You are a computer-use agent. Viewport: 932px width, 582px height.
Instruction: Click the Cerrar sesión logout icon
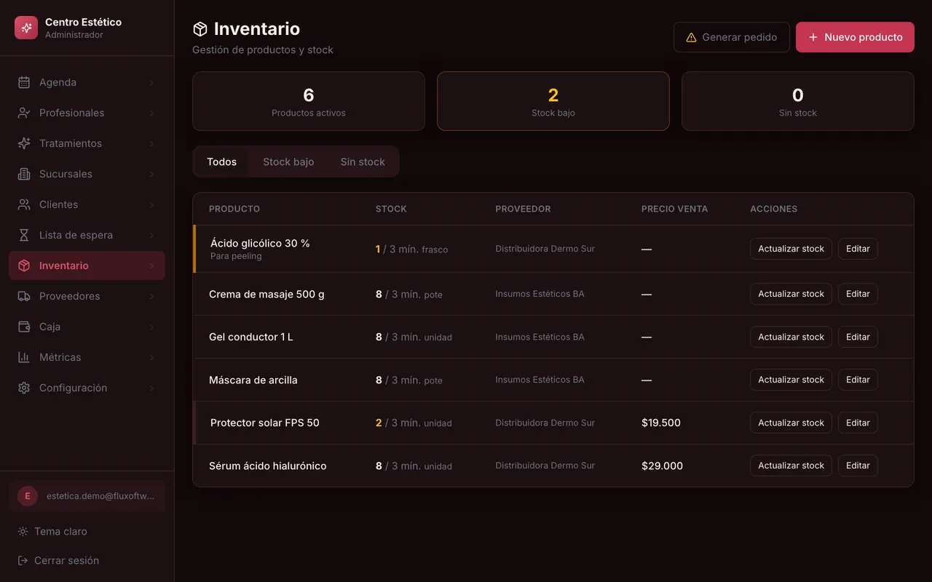pos(23,560)
